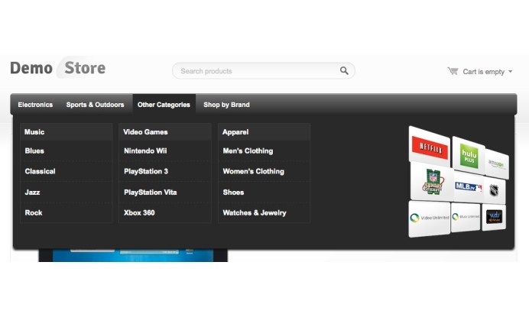The height and width of the screenshot is (317, 529).
Task: Select the Other Categories menu tab
Action: (x=164, y=105)
